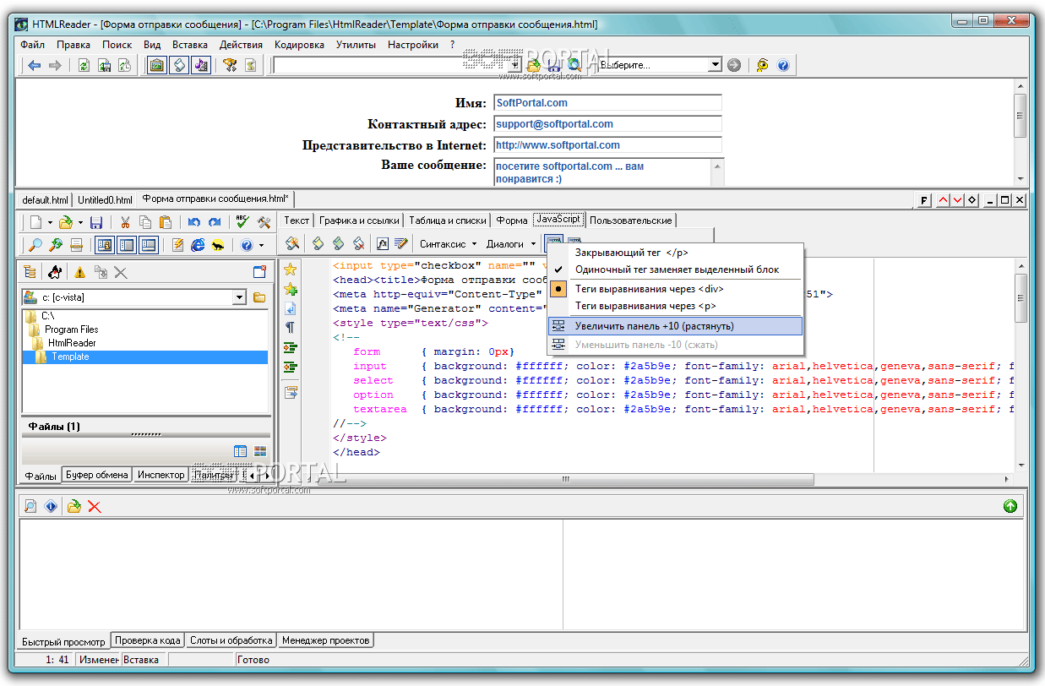The width and height of the screenshot is (1045, 686).
Task: Select the 'HtmlReader' folder in tree
Action: (x=72, y=343)
